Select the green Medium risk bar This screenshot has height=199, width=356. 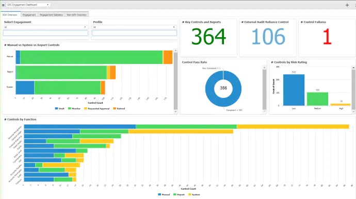click(x=317, y=99)
